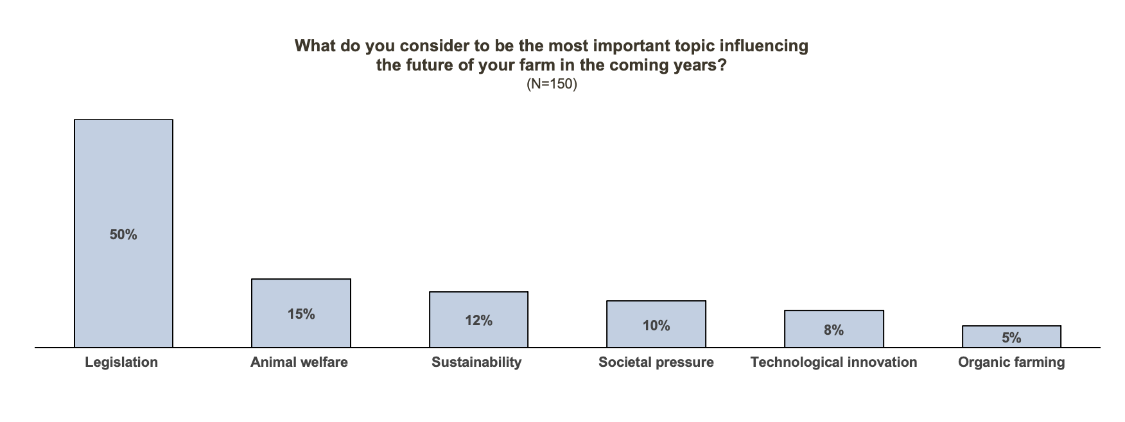Select the 10% data label
The image size is (1125, 422).
click(x=656, y=326)
